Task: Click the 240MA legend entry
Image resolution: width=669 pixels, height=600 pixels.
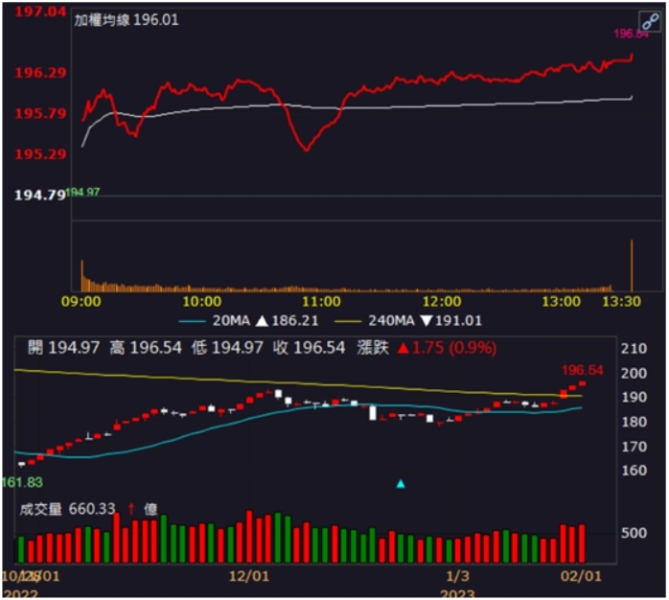Action: [375, 320]
